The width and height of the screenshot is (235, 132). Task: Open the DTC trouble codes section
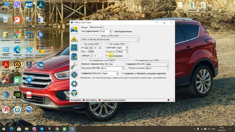click(x=74, y=38)
